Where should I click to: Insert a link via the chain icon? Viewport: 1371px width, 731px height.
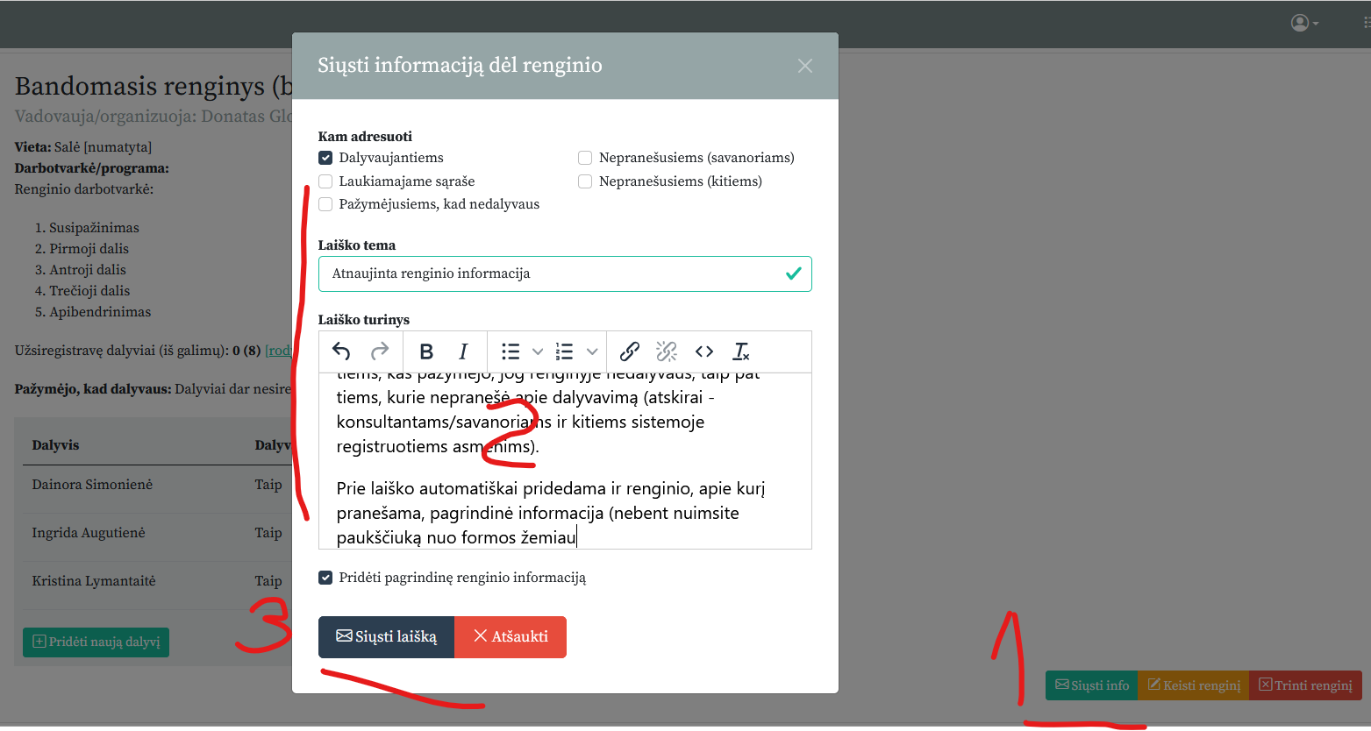pos(629,351)
